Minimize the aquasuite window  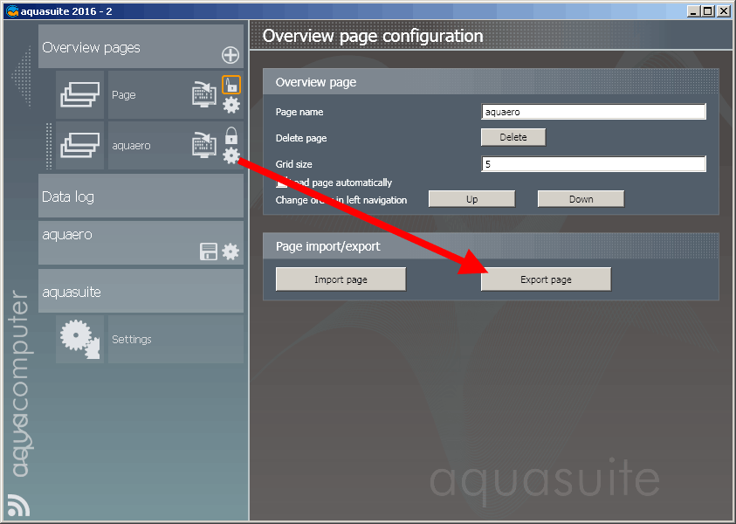pyautogui.click(x=694, y=11)
